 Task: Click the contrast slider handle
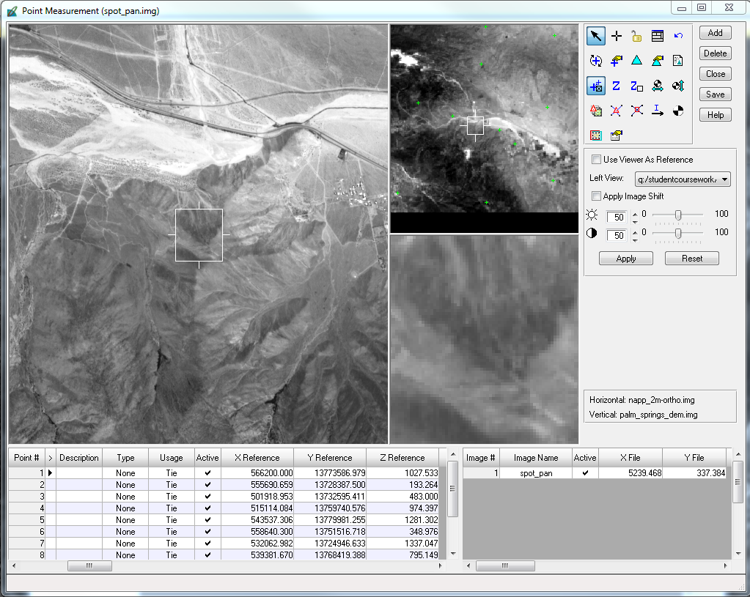click(x=677, y=233)
